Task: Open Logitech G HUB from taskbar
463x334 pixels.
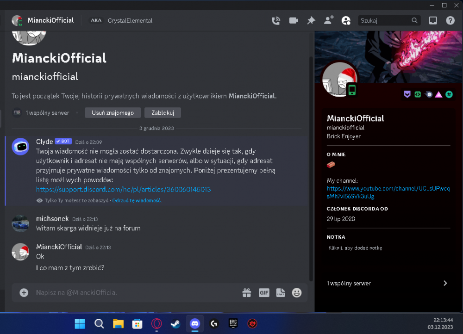Action: click(214, 324)
